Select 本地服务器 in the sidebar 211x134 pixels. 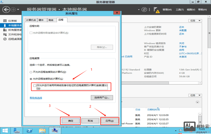point(11,25)
